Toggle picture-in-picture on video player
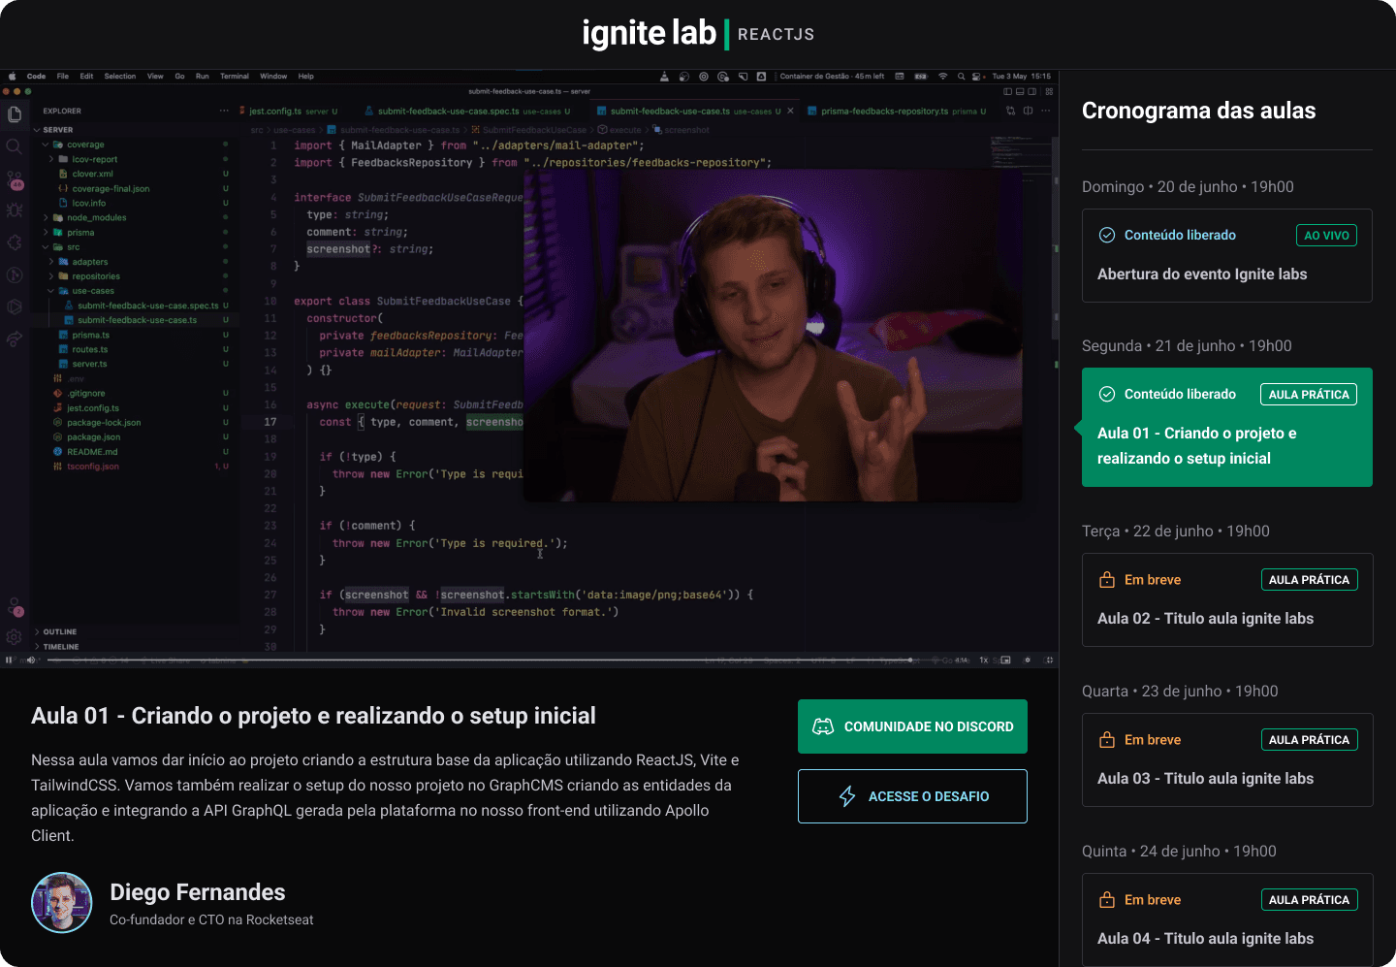The width and height of the screenshot is (1396, 967). click(x=1005, y=660)
